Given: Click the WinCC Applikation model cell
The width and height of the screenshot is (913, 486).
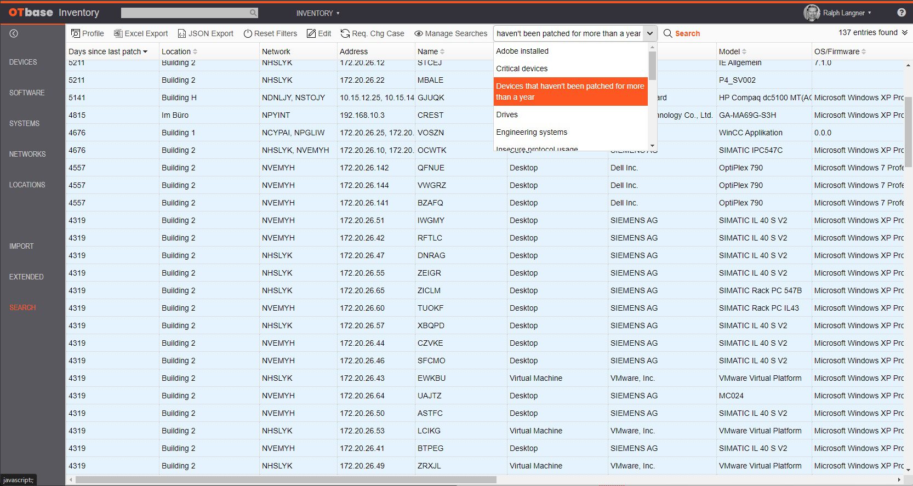Looking at the screenshot, I should tap(751, 133).
